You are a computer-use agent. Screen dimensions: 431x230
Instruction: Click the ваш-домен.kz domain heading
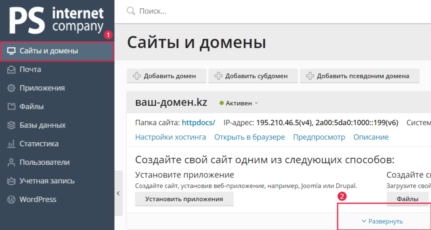coord(171,102)
